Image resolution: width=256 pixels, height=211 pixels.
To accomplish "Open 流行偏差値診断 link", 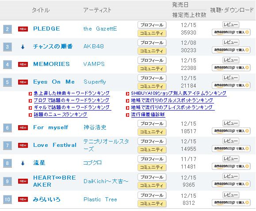I will click(148, 115).
